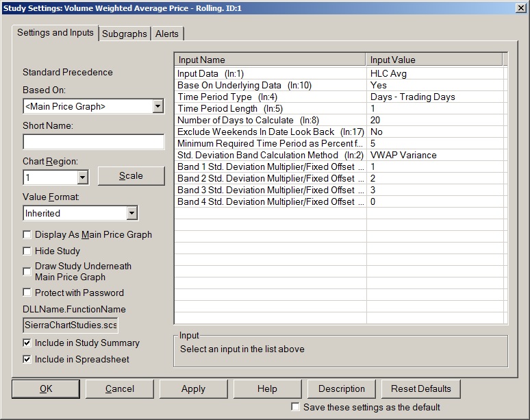Check Save these settings as the default

(x=295, y=407)
